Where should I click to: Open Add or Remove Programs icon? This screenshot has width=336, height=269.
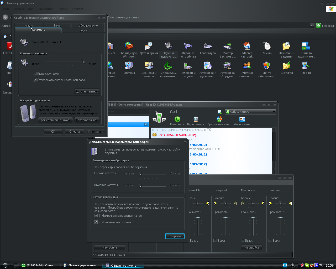click(208, 70)
